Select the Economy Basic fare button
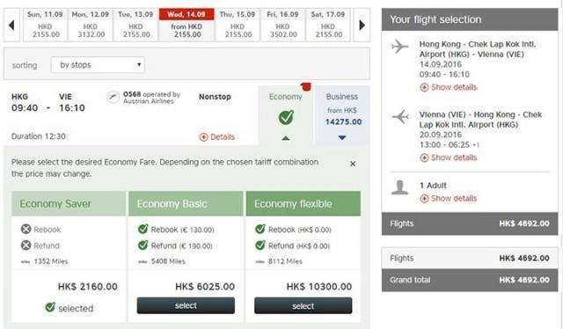Screen dimensions: 563x329 click(186, 305)
